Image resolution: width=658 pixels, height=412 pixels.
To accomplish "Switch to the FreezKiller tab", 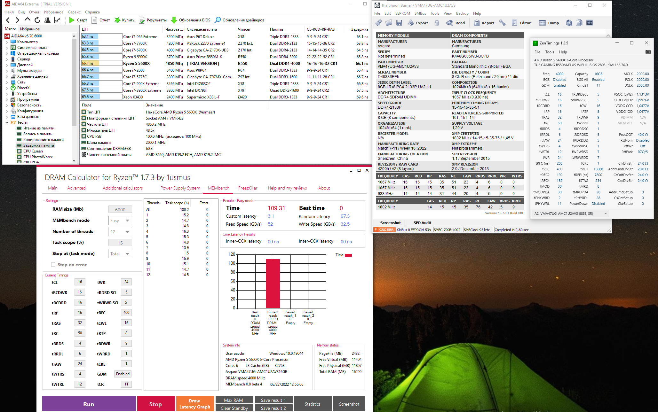I will tap(248, 188).
